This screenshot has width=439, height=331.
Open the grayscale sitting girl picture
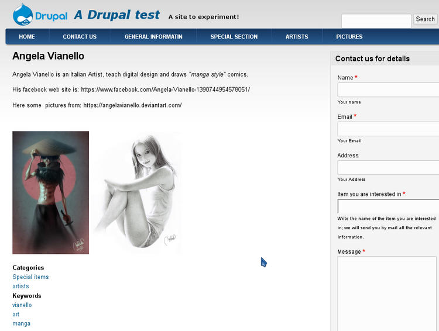coord(136,192)
